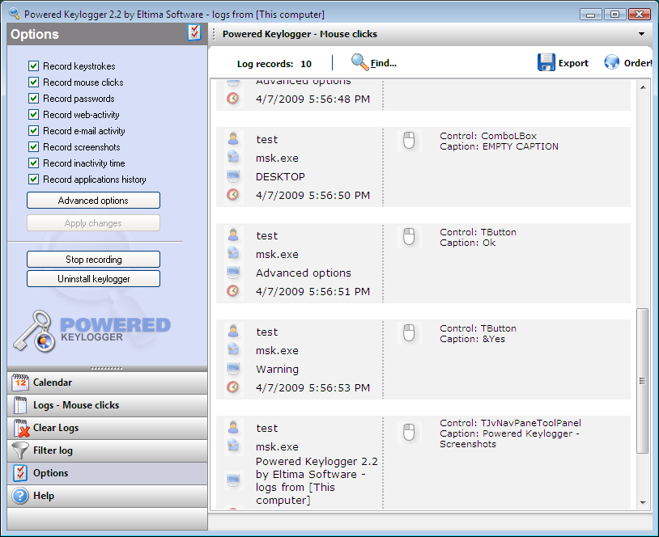The height and width of the screenshot is (537, 659).
Task: Click the Help question mark icon
Action: pyautogui.click(x=20, y=496)
